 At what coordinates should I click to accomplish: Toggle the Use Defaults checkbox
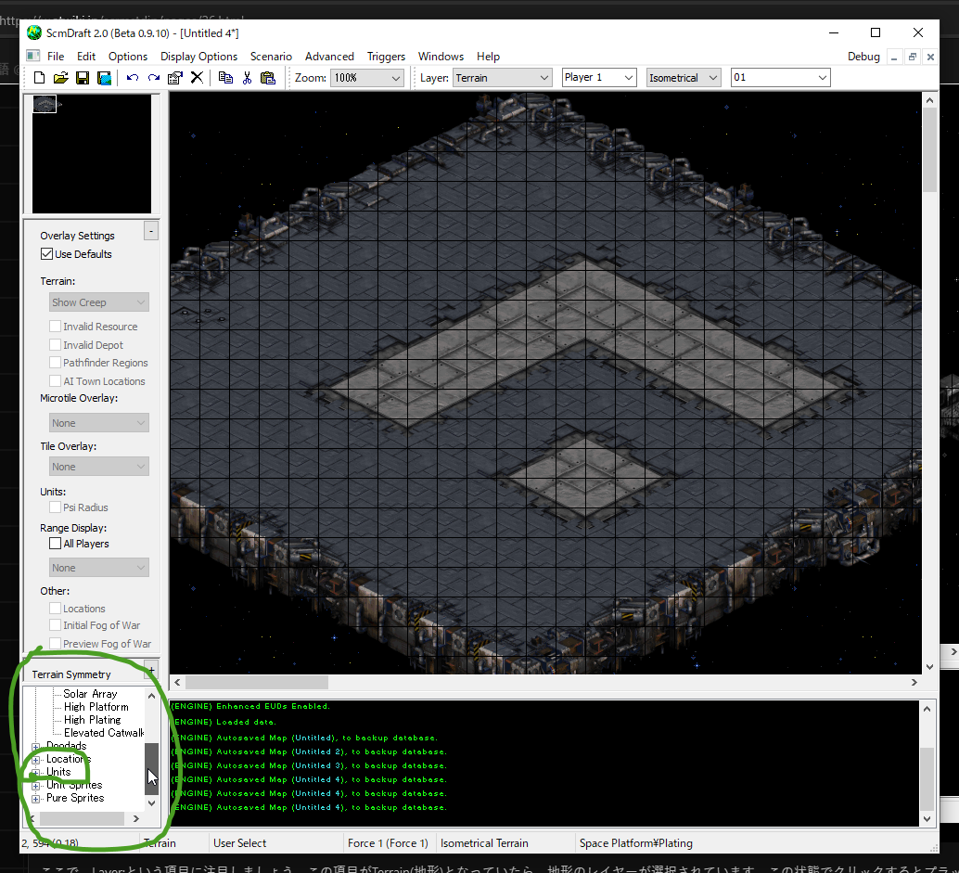(x=46, y=254)
